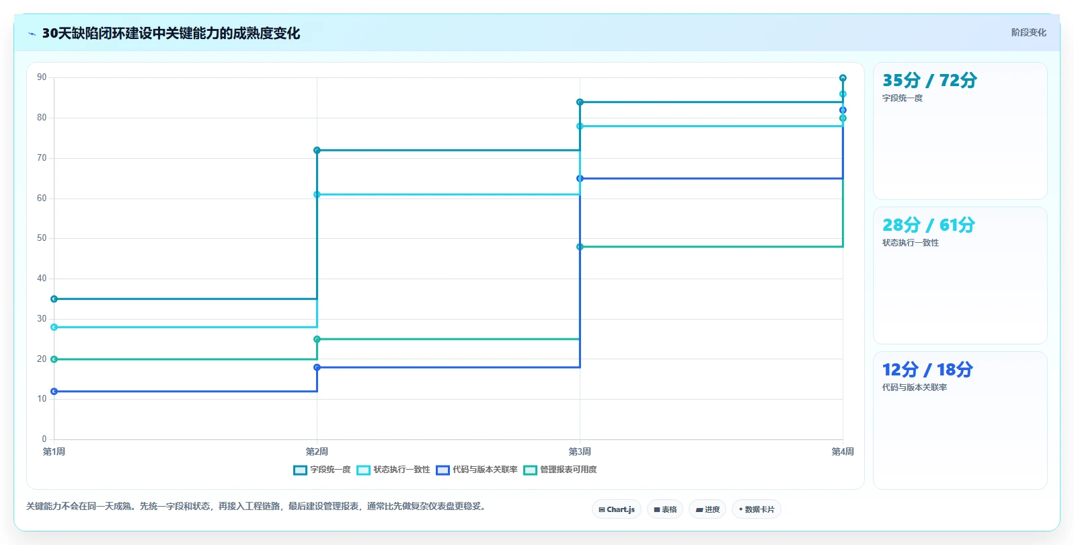Select the 管理报表可用度 point at 第1周 (20)
Viewport: 1074px width, 545px height.
point(54,359)
